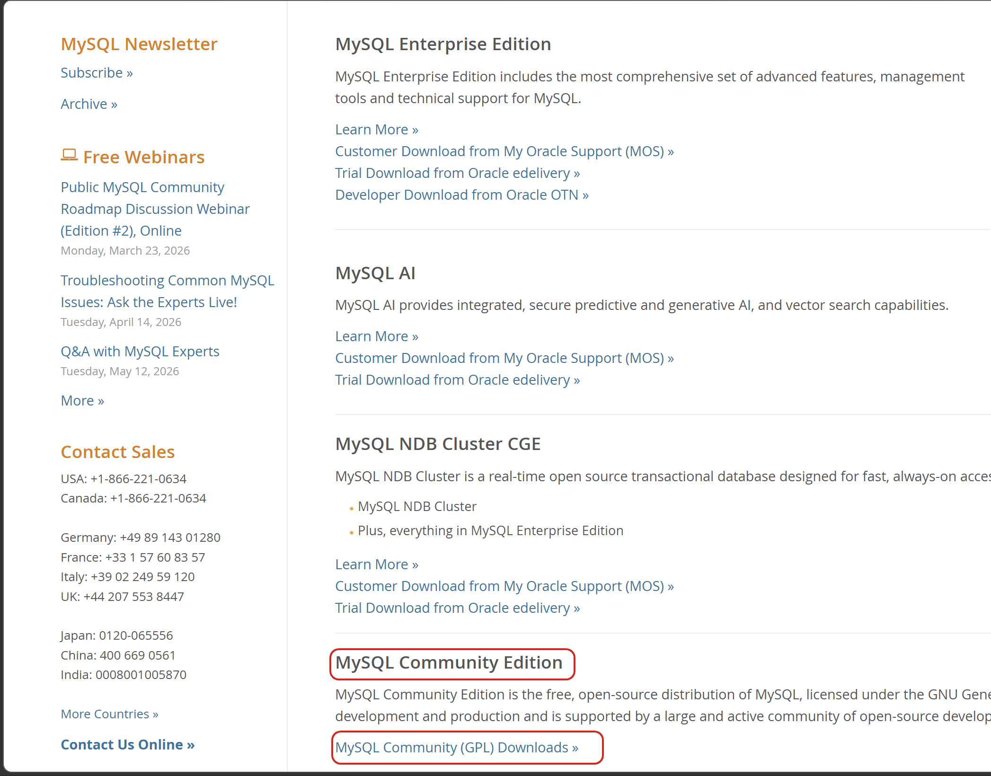Image resolution: width=991 pixels, height=776 pixels.
Task: Click the Italy: +39 02 249 59 120 line
Action: 128,577
